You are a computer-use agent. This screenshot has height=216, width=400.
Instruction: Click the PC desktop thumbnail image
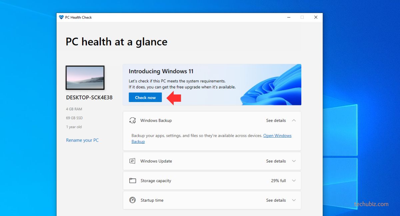point(85,78)
